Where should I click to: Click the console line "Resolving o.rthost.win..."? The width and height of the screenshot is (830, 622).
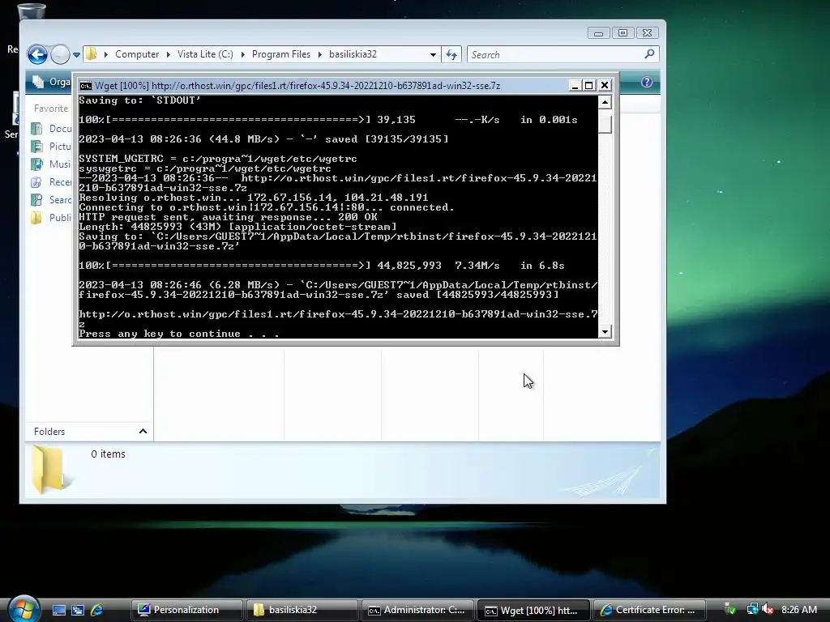(254, 198)
